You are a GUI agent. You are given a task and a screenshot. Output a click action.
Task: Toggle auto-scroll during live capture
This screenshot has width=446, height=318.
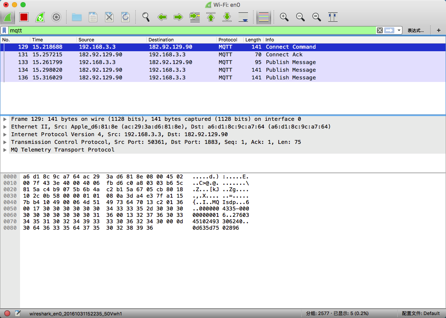(243, 17)
